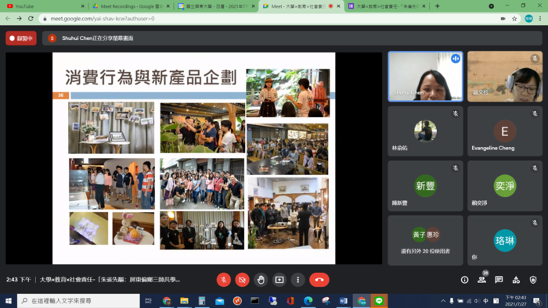548x308 pixels.
Task: Open the Activities panel icon
Action: 516,280
